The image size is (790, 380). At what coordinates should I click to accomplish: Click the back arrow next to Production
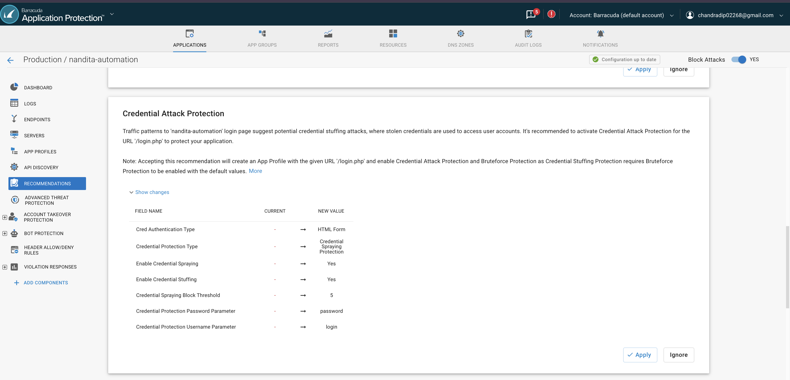pyautogui.click(x=11, y=60)
